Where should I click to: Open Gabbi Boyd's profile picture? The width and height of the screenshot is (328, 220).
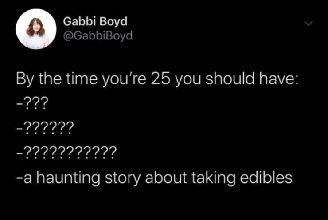[33, 29]
